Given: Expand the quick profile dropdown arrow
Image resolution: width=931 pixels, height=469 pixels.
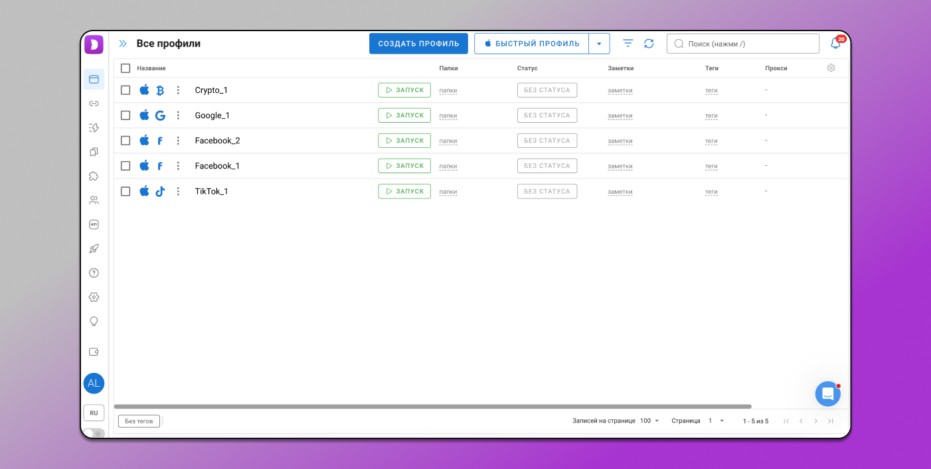Looking at the screenshot, I should (599, 44).
